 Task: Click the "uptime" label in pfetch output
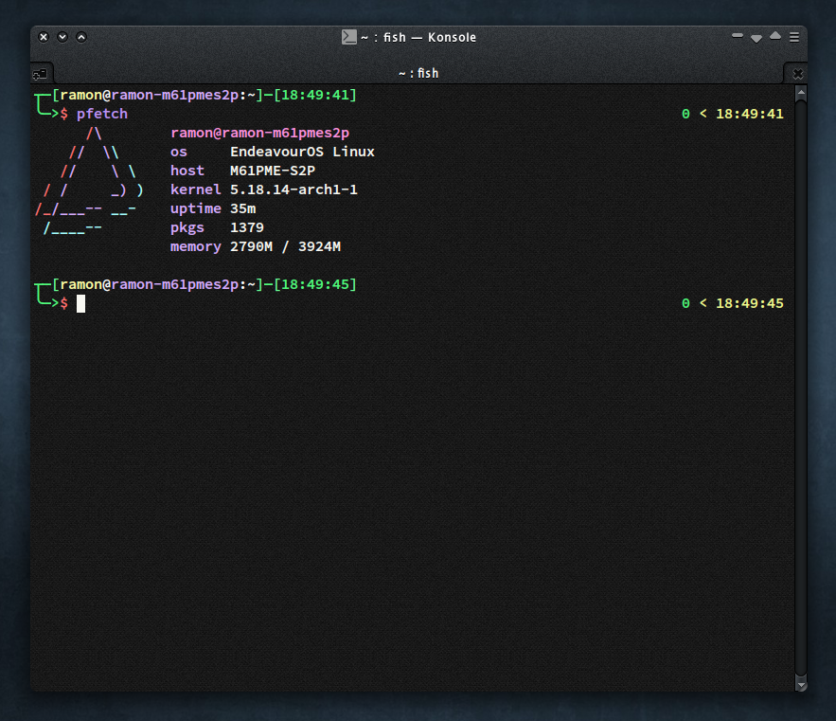pos(196,208)
